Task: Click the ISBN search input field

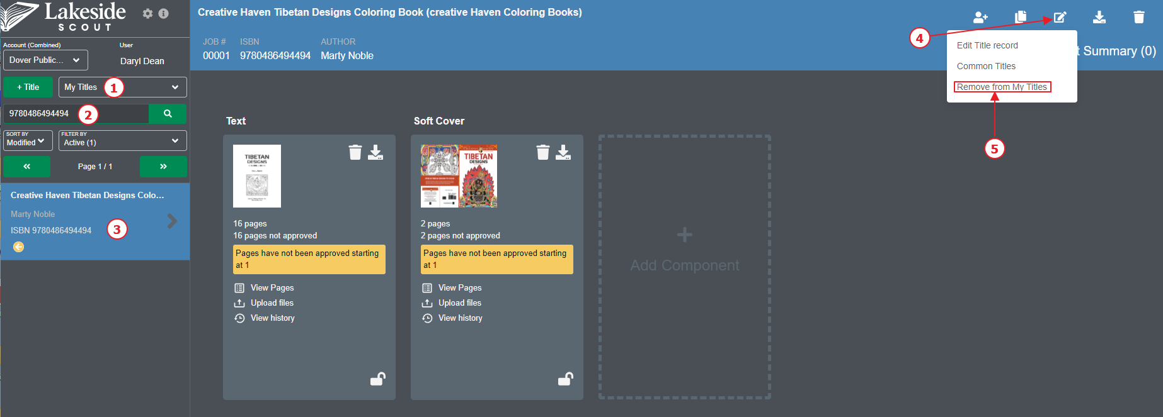Action: point(76,113)
